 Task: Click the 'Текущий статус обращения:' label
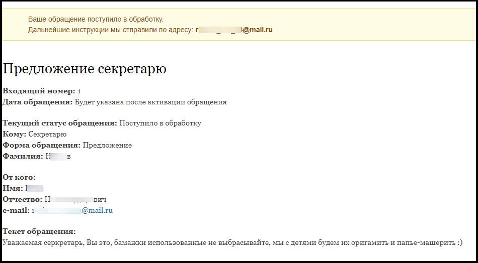[60, 123]
